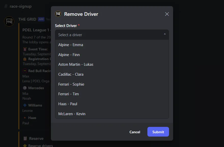Click the dropdown chevron arrow

point(165,34)
